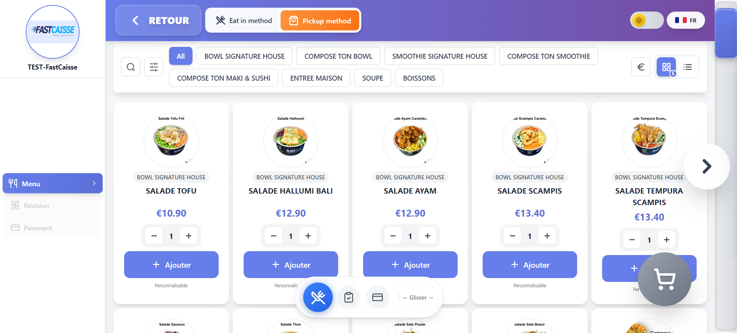The width and height of the screenshot is (737, 333).
Task: Click the FastCaisse logo
Action: pyautogui.click(x=52, y=32)
